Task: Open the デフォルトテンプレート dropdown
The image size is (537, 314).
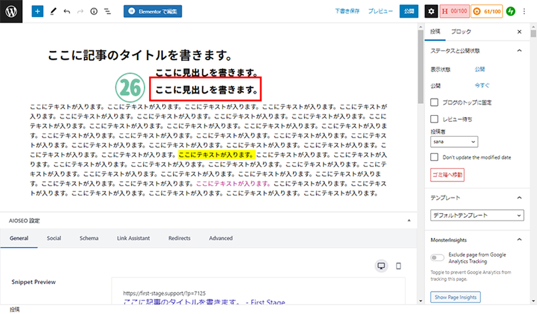Action: click(x=477, y=215)
